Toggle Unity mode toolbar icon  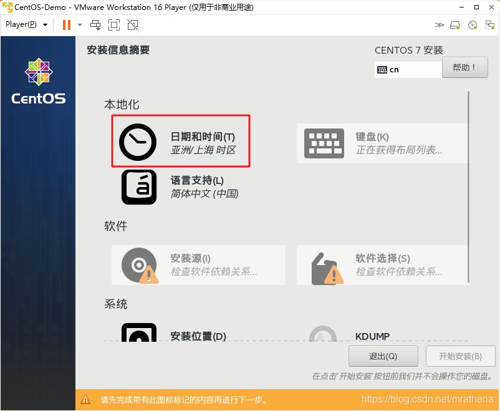pyautogui.click(x=133, y=25)
